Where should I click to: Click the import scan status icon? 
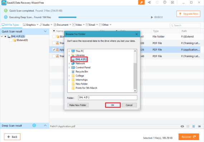157,3
